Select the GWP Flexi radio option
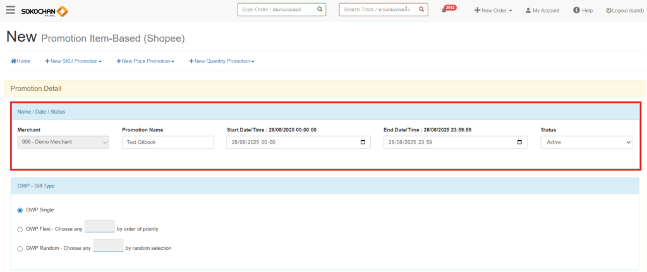The image size is (647, 272). point(20,229)
